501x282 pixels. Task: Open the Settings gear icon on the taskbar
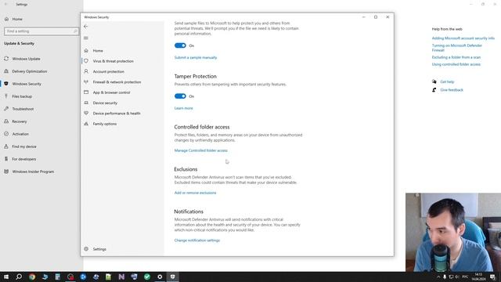coord(160,277)
